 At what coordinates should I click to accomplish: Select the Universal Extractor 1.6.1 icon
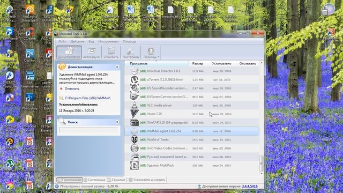[x=135, y=71]
